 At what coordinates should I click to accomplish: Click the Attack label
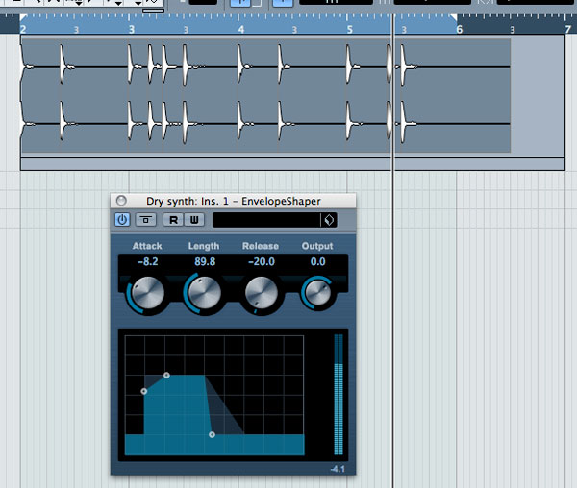147,246
